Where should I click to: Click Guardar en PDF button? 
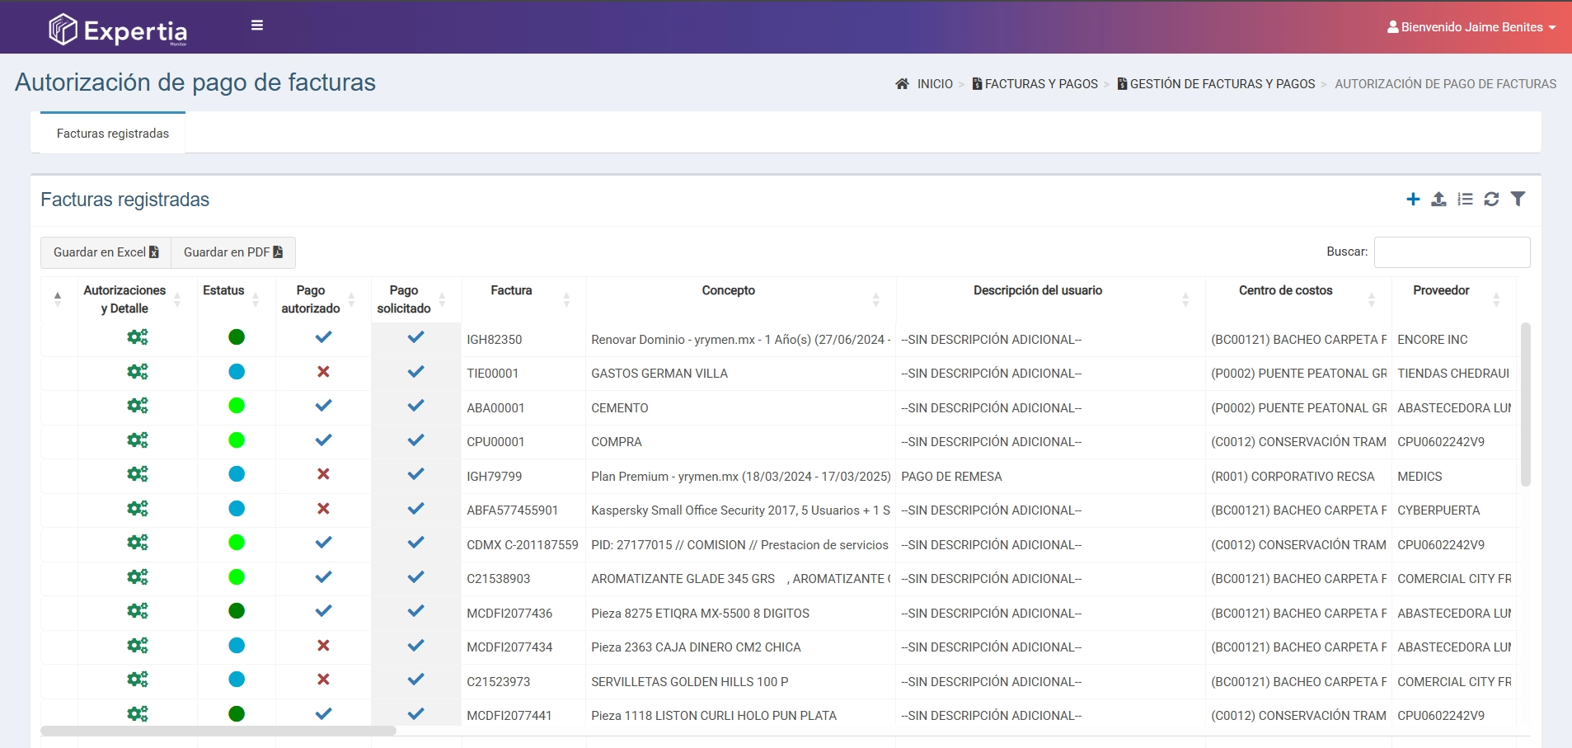(x=233, y=252)
